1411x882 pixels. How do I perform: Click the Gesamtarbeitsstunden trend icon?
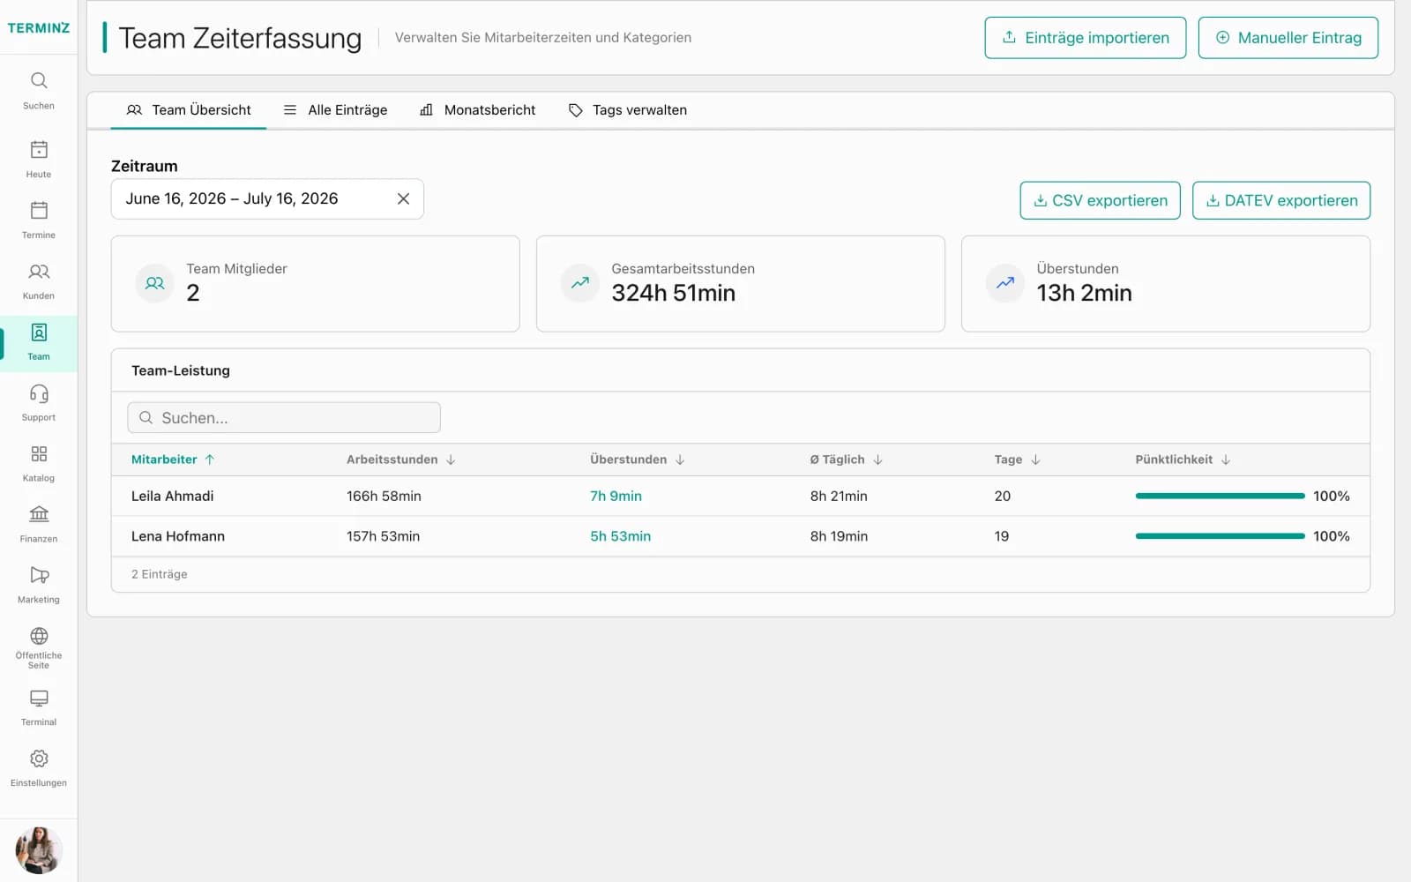(x=580, y=283)
